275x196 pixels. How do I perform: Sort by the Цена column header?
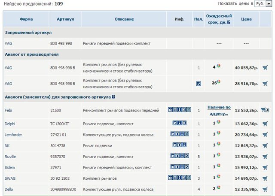(246, 19)
